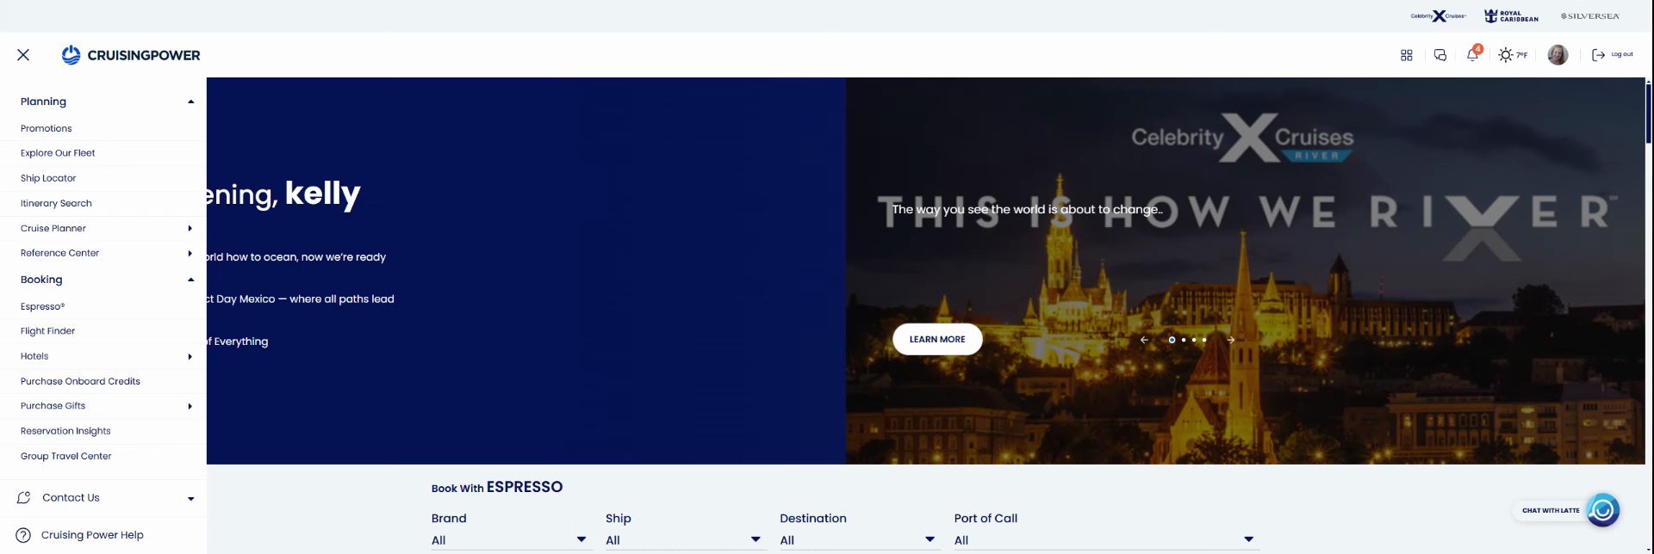Screen dimensions: 1654x554
Task: Open the user profile avatar
Action: (x=1558, y=55)
